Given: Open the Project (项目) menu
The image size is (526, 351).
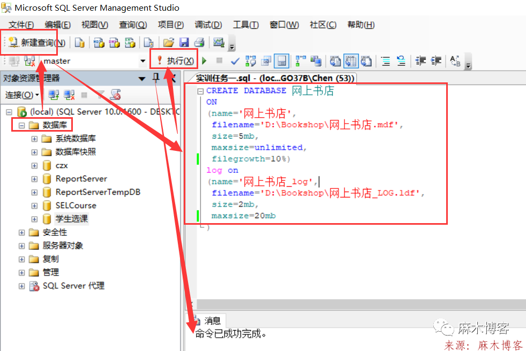Looking at the screenshot, I should point(171,25).
